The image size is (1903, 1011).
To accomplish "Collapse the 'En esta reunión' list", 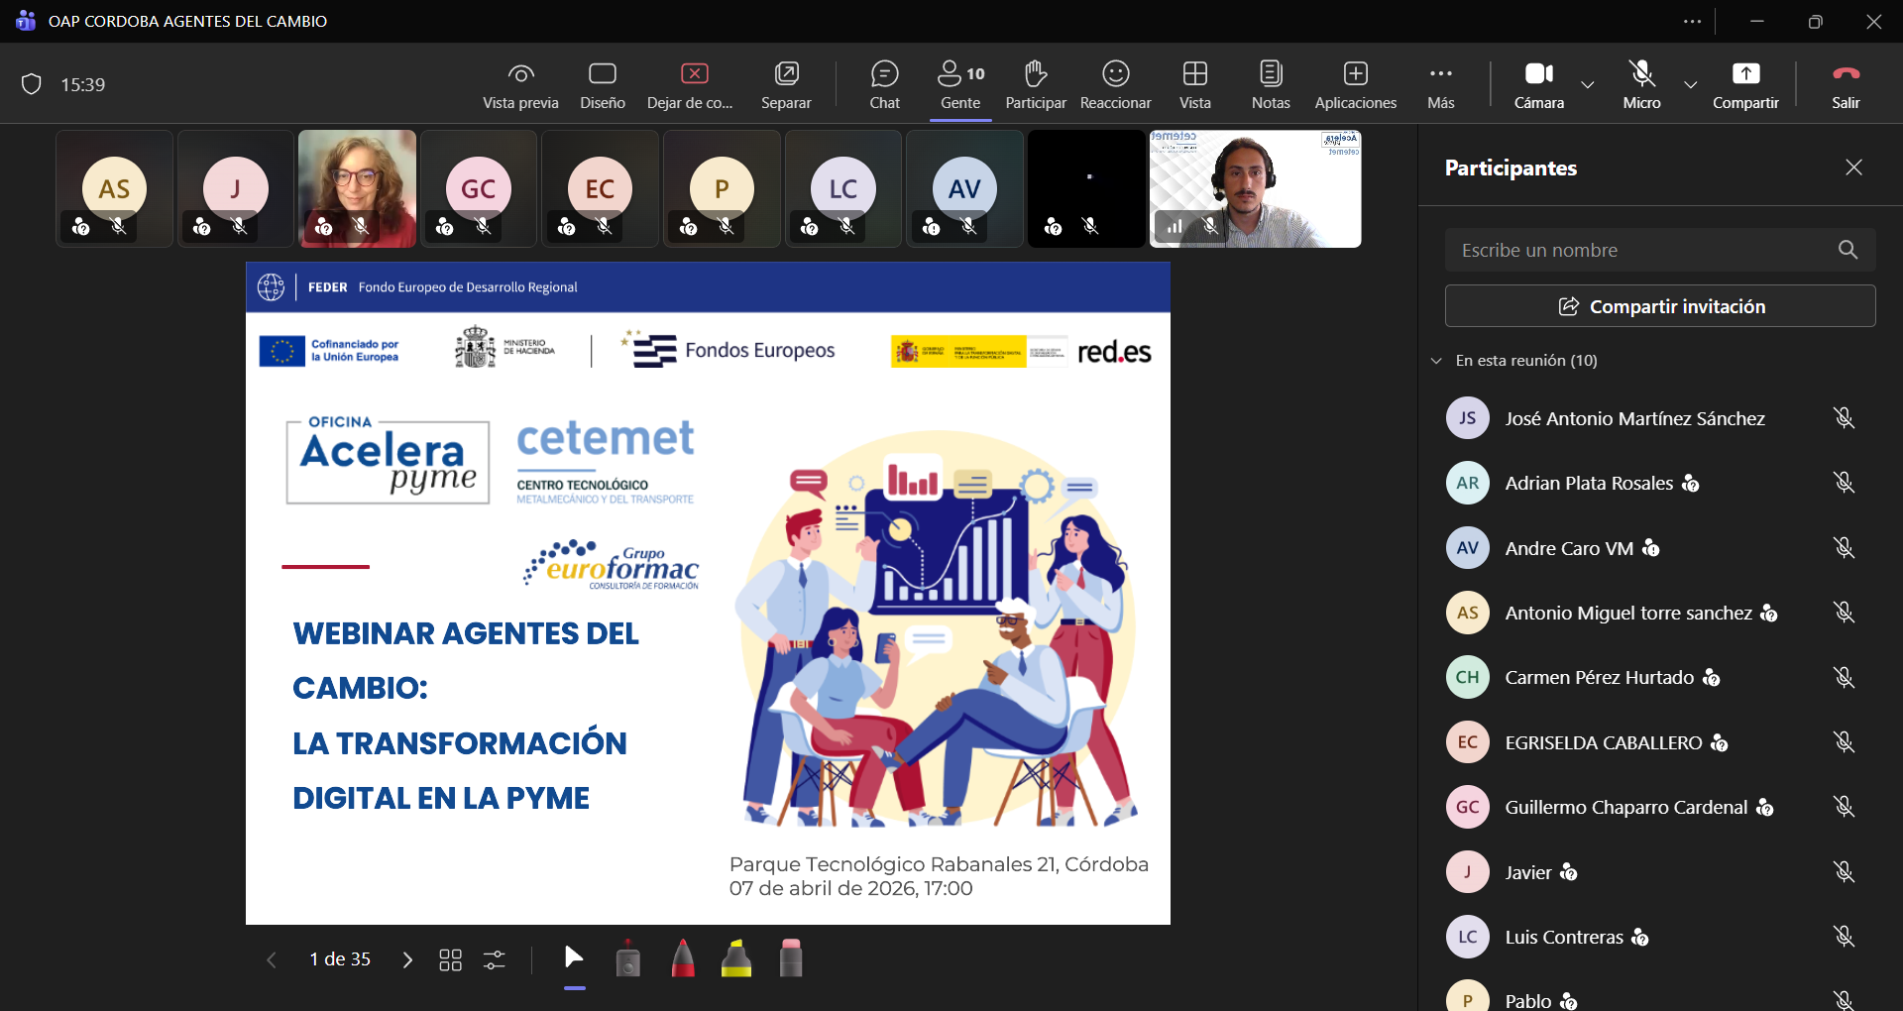I will click(x=1436, y=361).
